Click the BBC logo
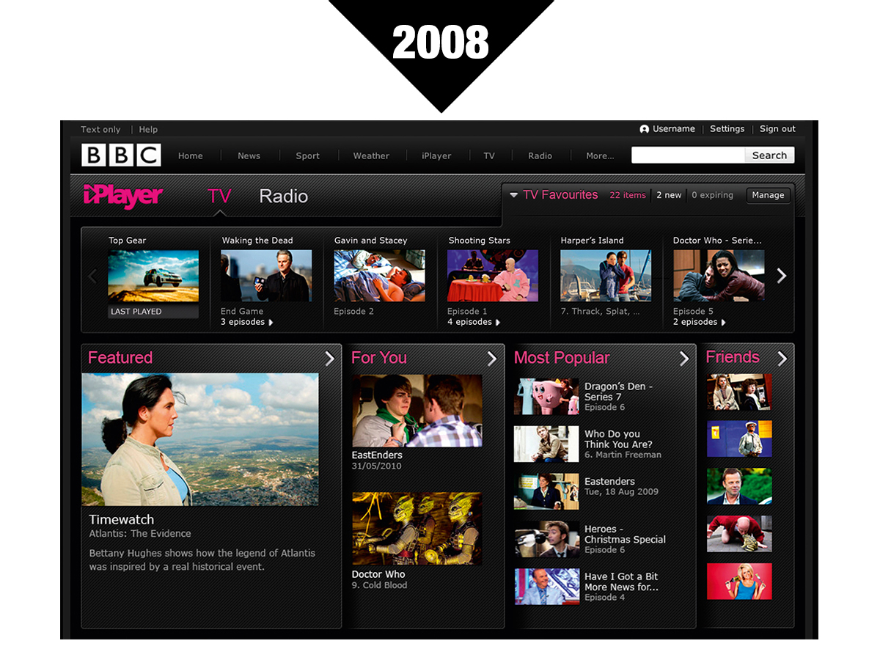Image resolution: width=880 pixels, height=660 pixels. click(x=121, y=155)
